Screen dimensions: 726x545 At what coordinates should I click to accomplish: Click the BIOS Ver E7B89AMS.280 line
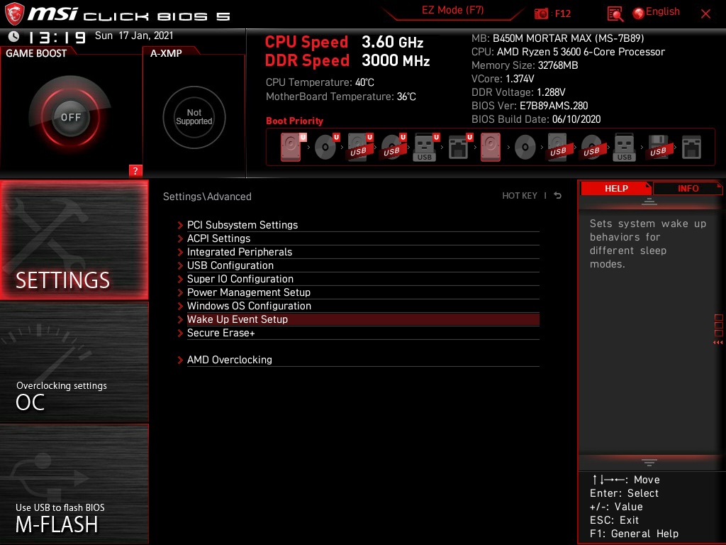530,106
